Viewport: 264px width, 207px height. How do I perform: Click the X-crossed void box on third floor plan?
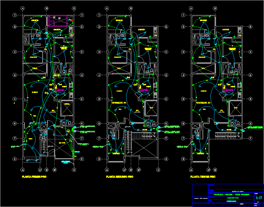236,108
